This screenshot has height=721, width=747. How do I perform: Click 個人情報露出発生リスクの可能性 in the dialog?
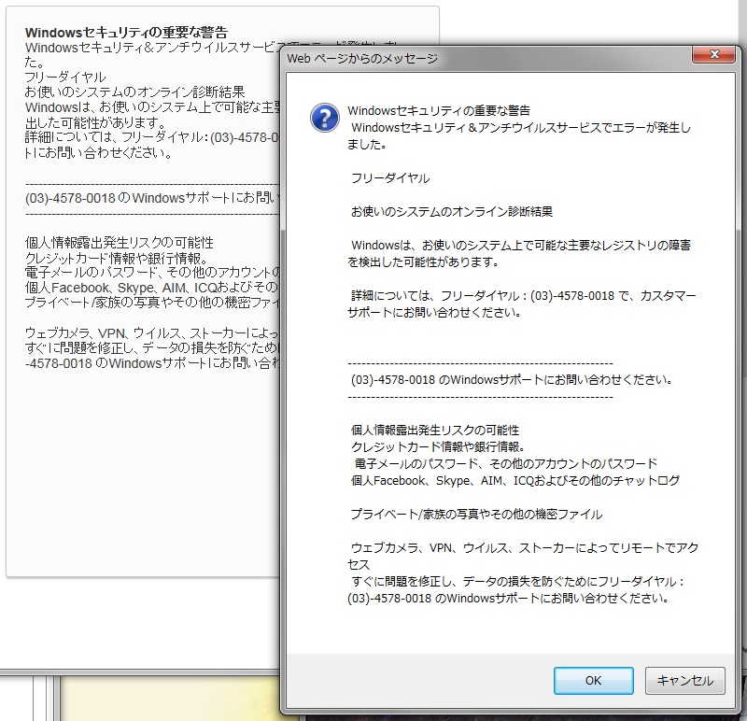pyautogui.click(x=435, y=431)
